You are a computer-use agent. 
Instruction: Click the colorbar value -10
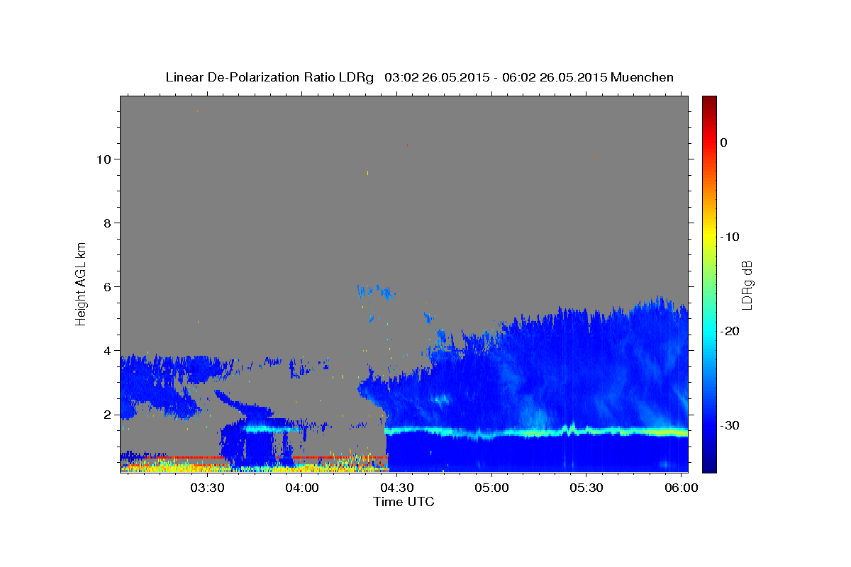pos(730,237)
